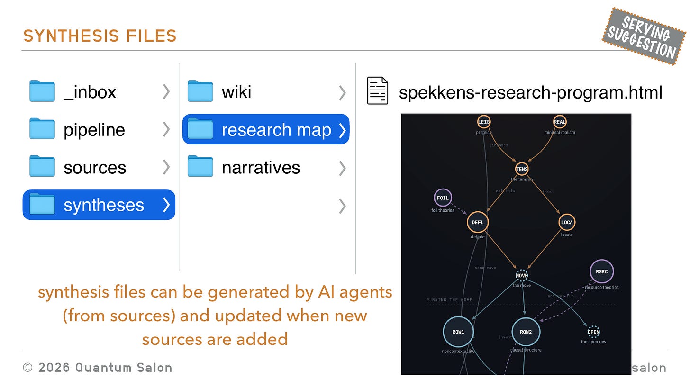Select the narratives folder icon
690x388 pixels.
(x=200, y=167)
